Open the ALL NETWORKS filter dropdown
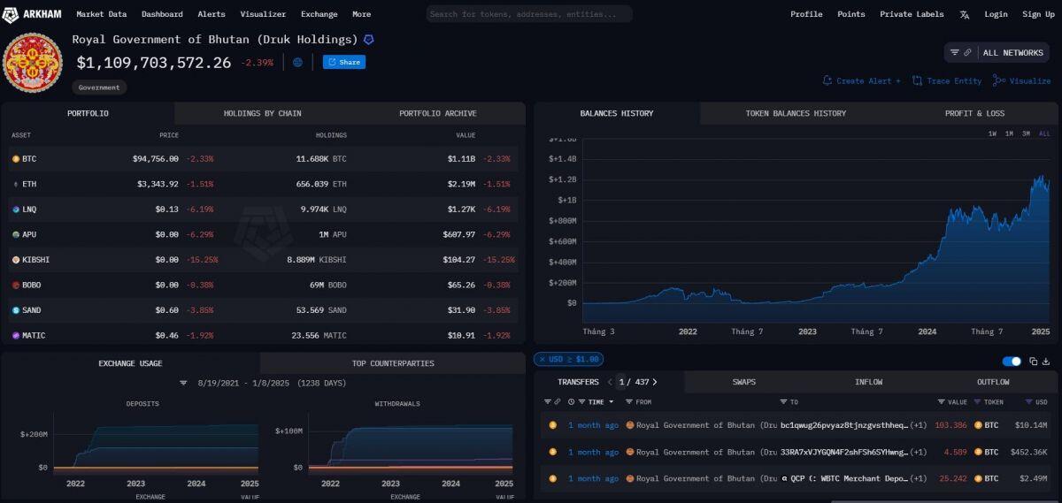The height and width of the screenshot is (503, 1062). coord(997,53)
